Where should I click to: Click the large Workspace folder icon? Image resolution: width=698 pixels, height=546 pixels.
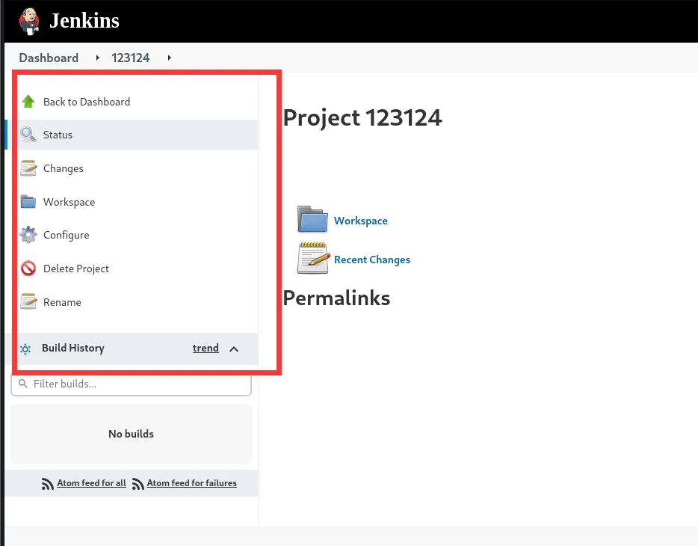(x=312, y=219)
